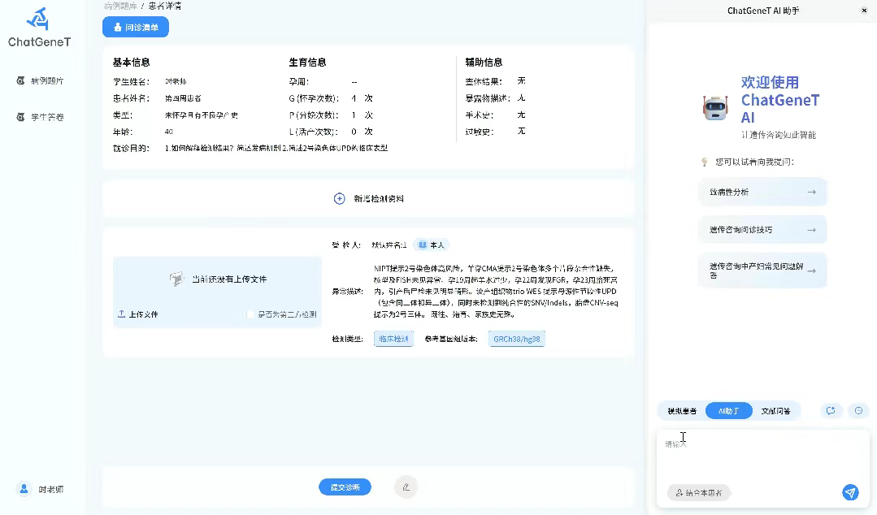This screenshot has width=877, height=515.
Task: Expand the 遗传咨询问诊技巧 suggestion card
Action: pos(762,230)
